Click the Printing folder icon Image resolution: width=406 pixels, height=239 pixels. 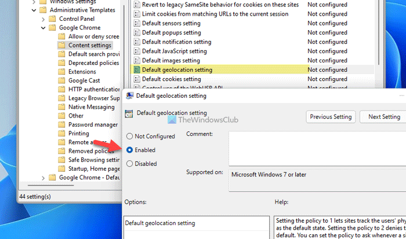[x=61, y=133]
